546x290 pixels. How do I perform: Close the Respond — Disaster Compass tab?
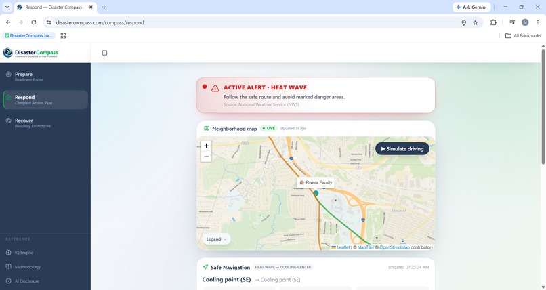pyautogui.click(x=91, y=7)
